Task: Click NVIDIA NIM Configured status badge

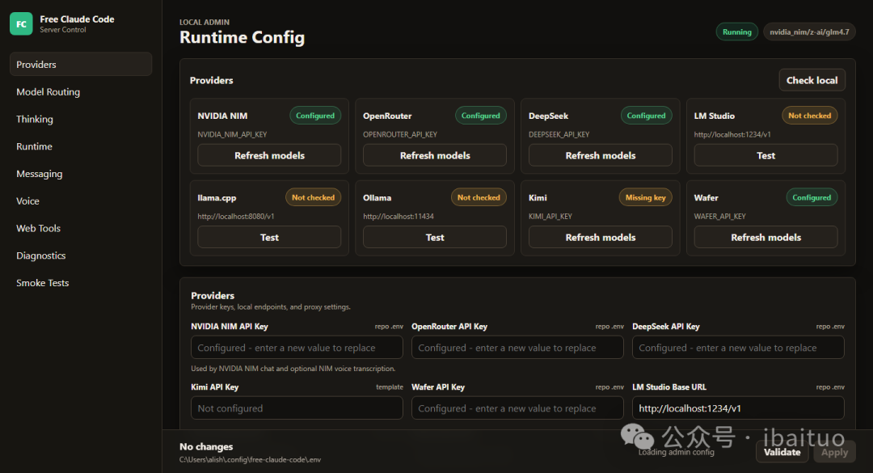Action: [x=315, y=116]
